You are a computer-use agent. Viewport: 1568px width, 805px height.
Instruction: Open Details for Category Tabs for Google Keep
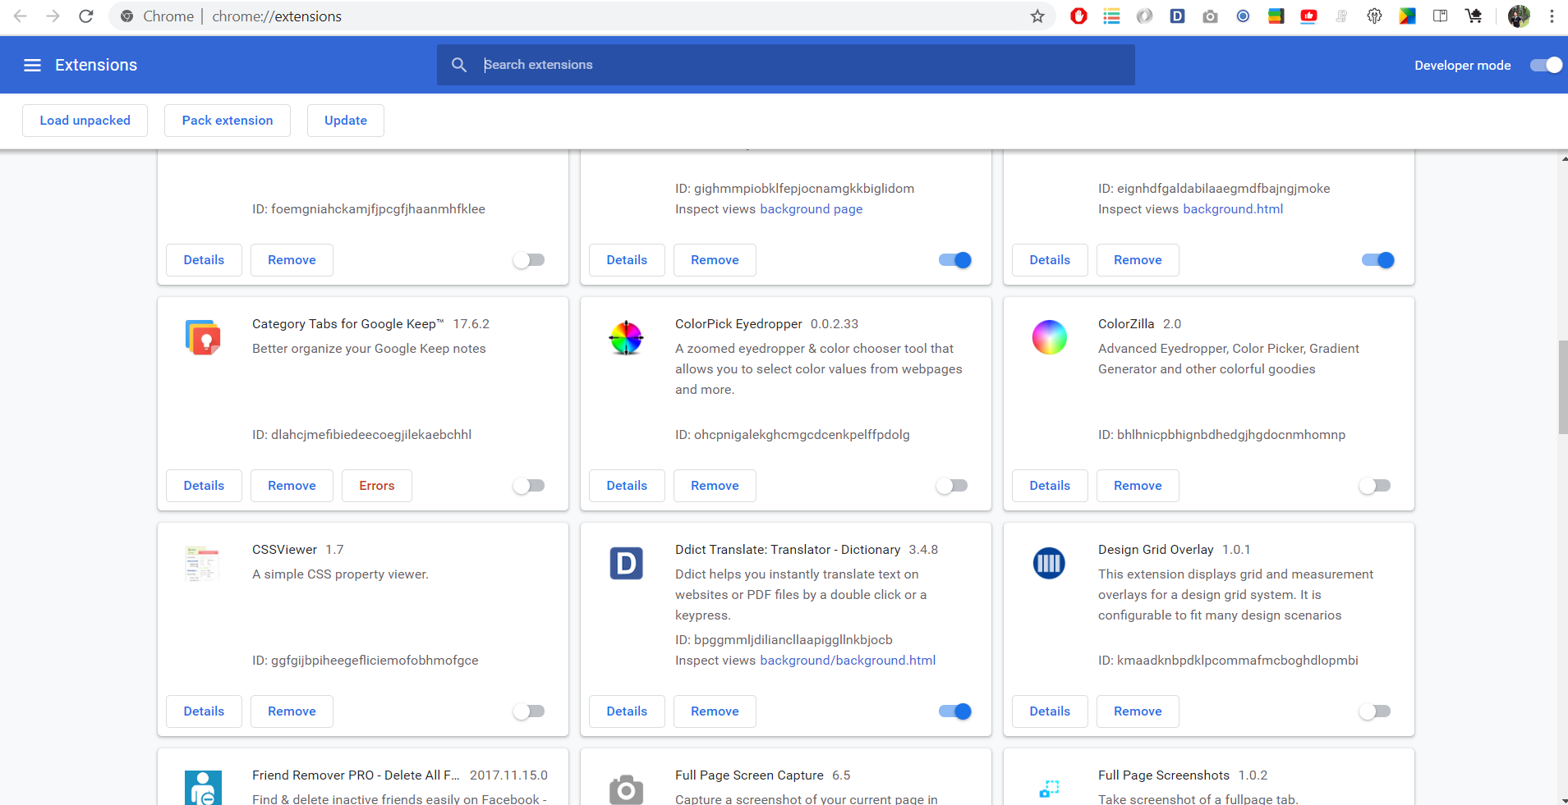pos(204,486)
